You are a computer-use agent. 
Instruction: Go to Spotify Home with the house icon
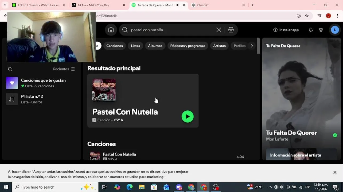point(111,30)
